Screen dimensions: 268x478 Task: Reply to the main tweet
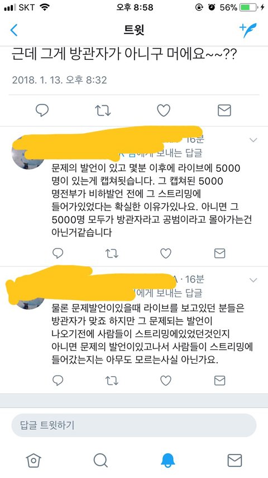pos(42,110)
